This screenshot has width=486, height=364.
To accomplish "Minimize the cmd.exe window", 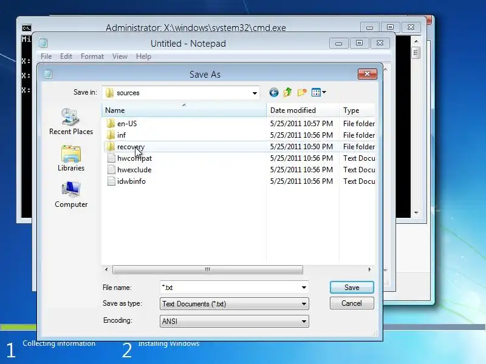I will 369,27.
